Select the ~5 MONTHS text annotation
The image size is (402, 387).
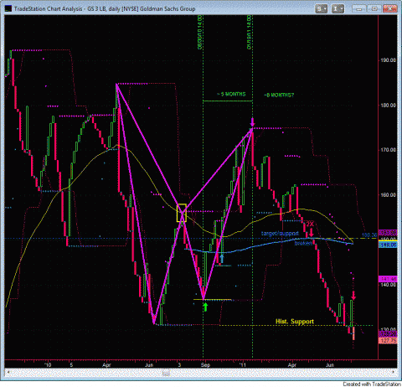click(231, 94)
